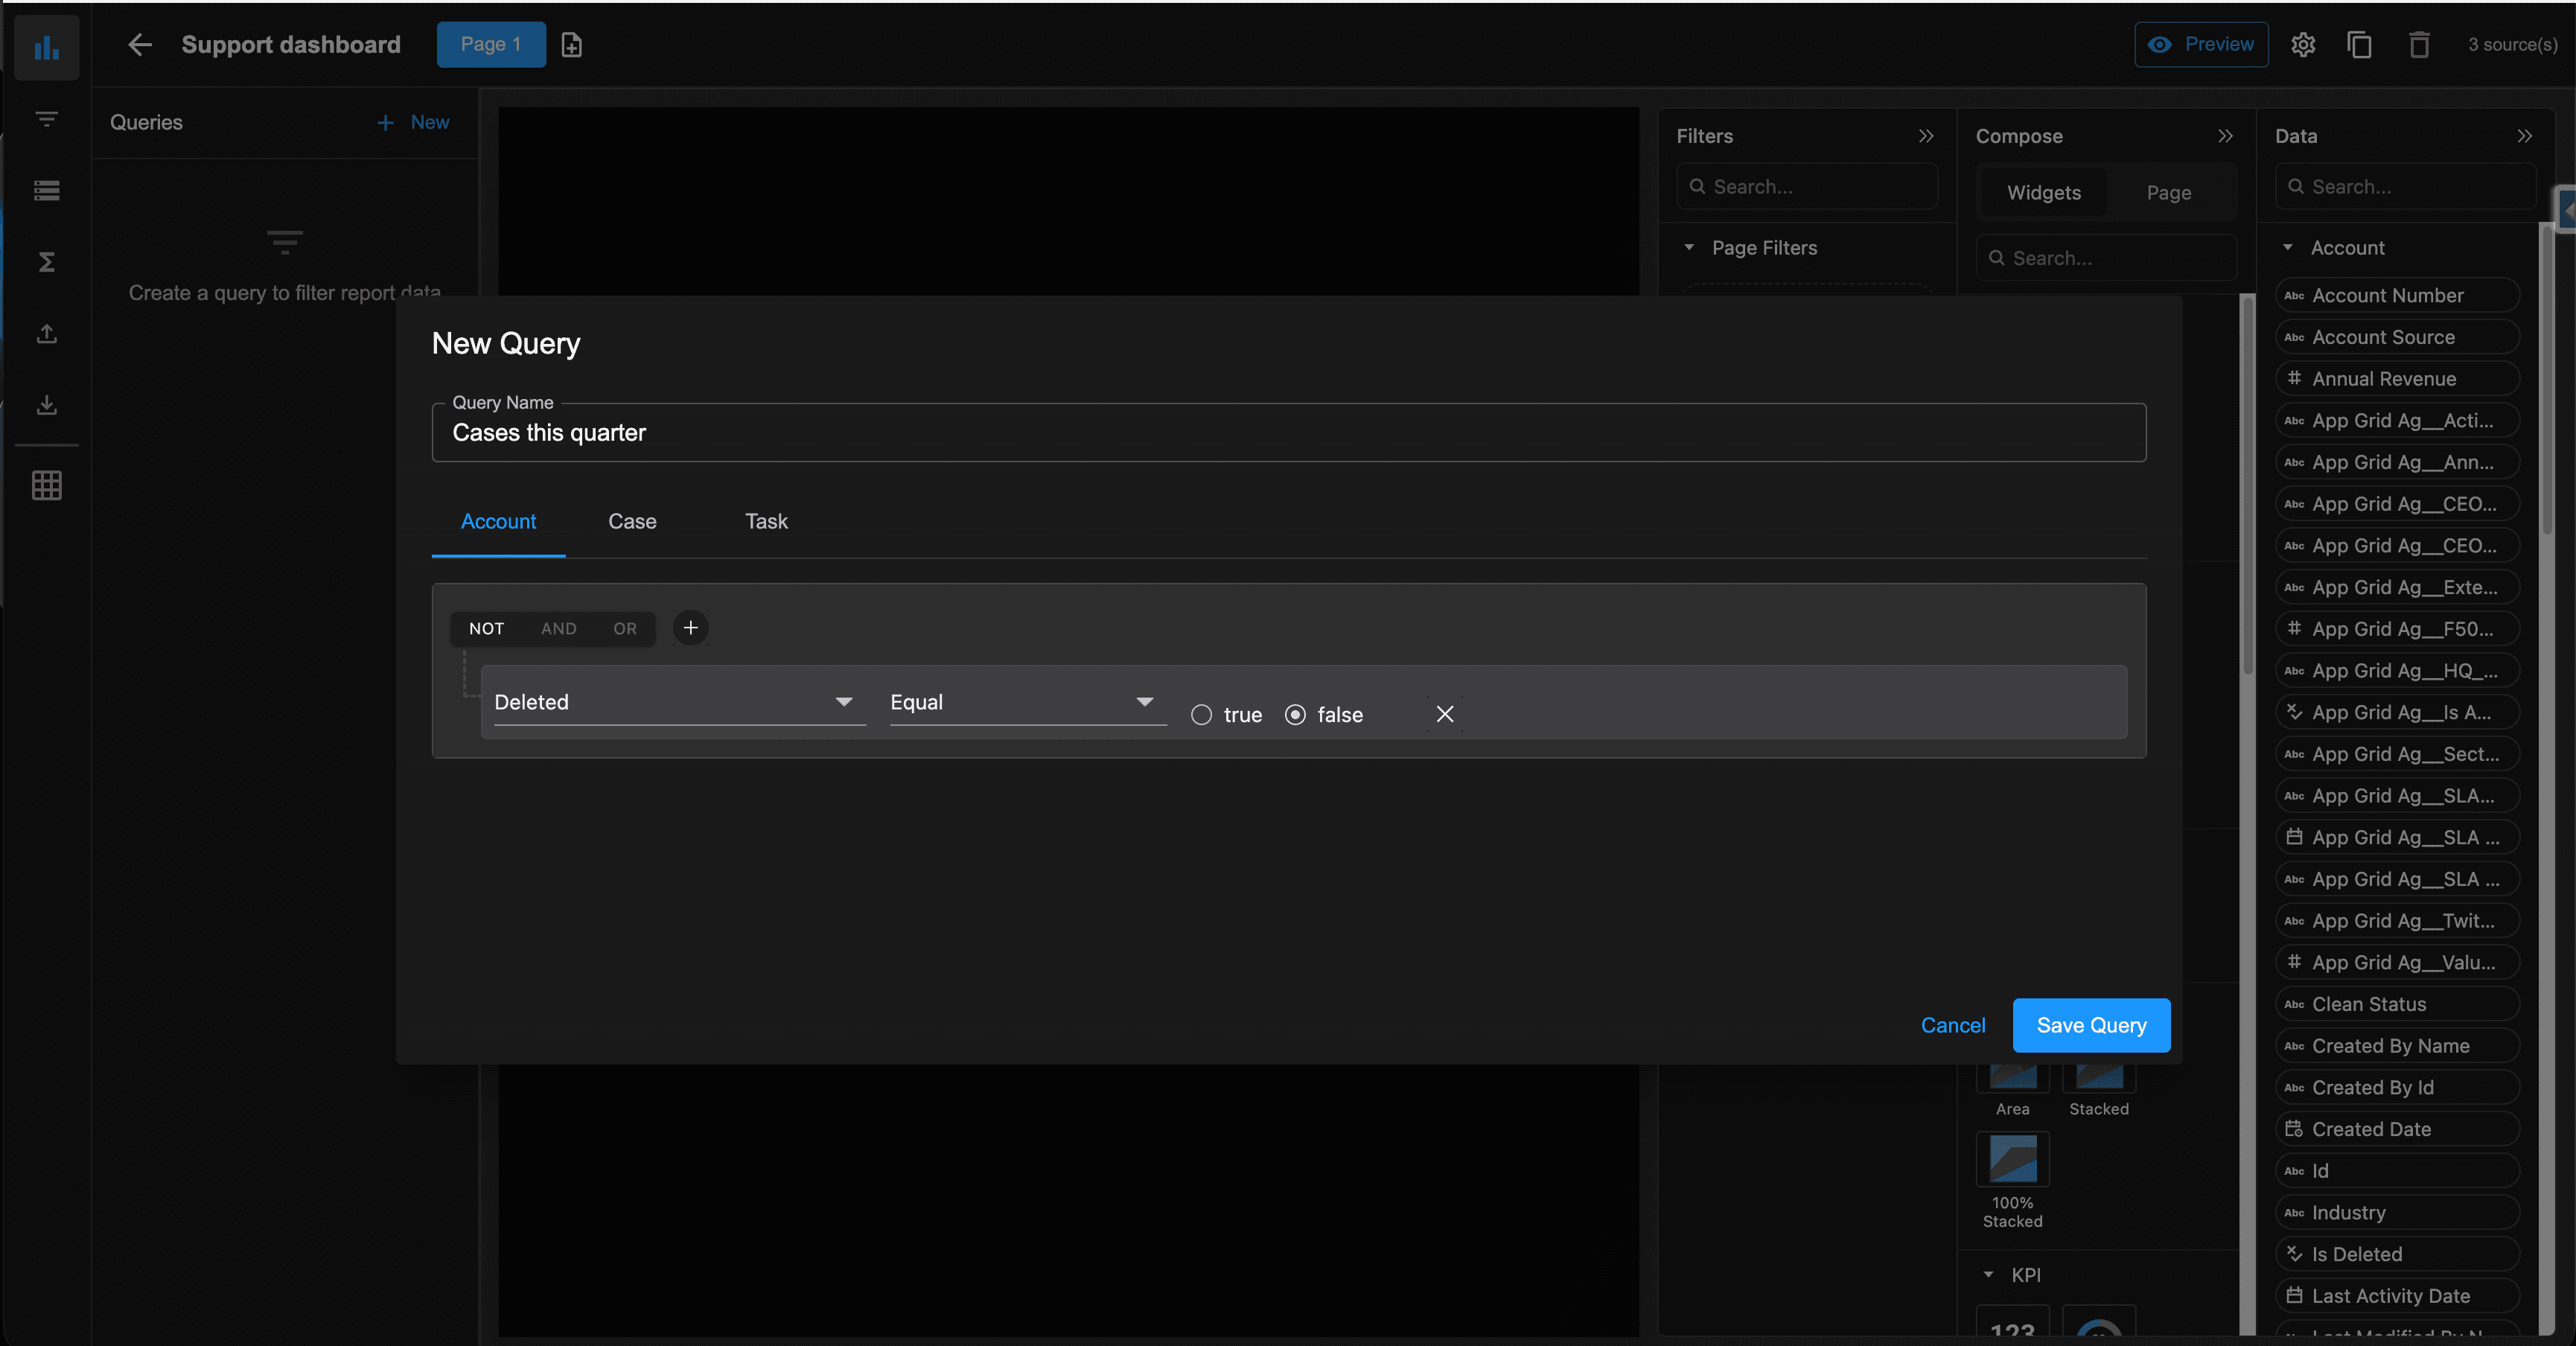The image size is (2576, 1346).
Task: Switch to the Task tab
Action: coord(766,522)
